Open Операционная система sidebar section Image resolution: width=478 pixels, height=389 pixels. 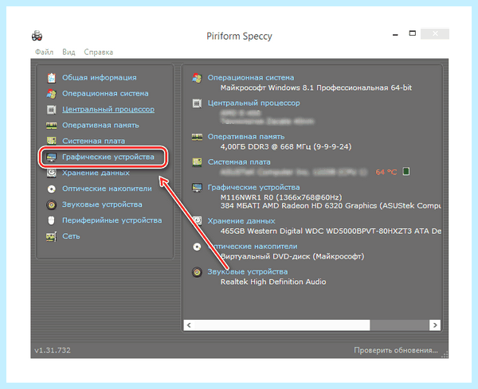click(105, 93)
